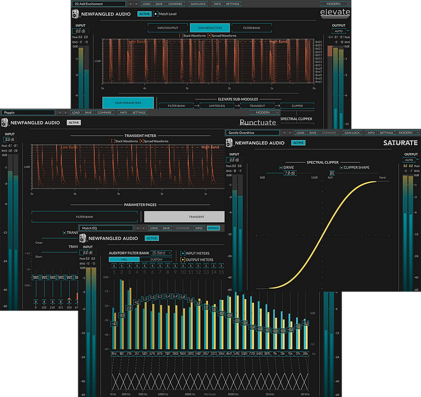Expand the output chevron beside AUTO in Elevate
This screenshot has height=397, width=421.
pos(348,31)
